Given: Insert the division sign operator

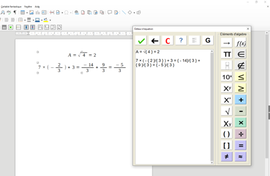Looking at the screenshot, I should click(x=241, y=134).
